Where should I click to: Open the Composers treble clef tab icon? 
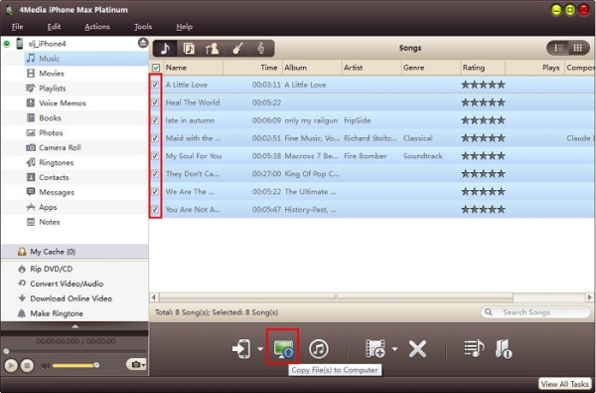click(260, 49)
